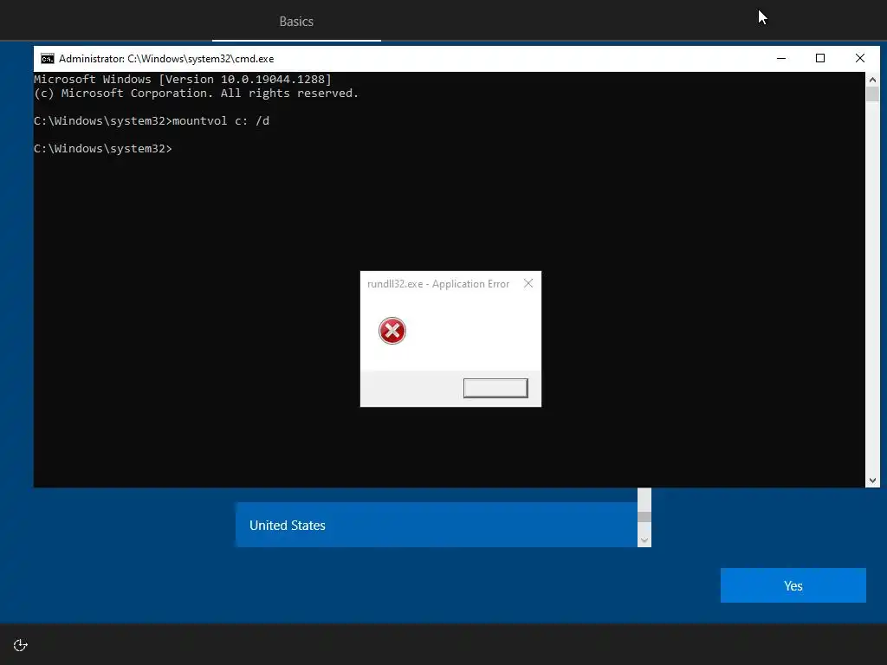
Task: Click the Yes button
Action: 793,585
